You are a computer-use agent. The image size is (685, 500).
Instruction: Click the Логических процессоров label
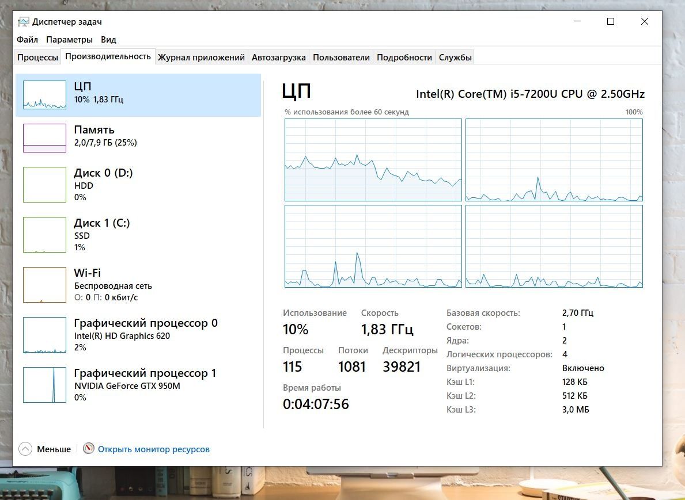pyautogui.click(x=499, y=354)
